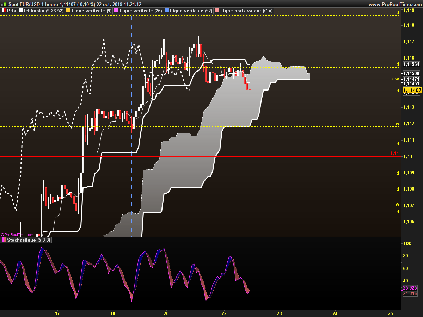423x317 pixels.
Task: Open Ligne horiz valeur (Clo) label
Action: coord(246,11)
